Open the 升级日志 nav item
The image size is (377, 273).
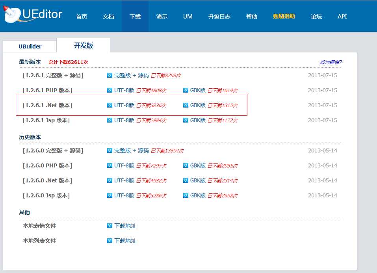(219, 17)
